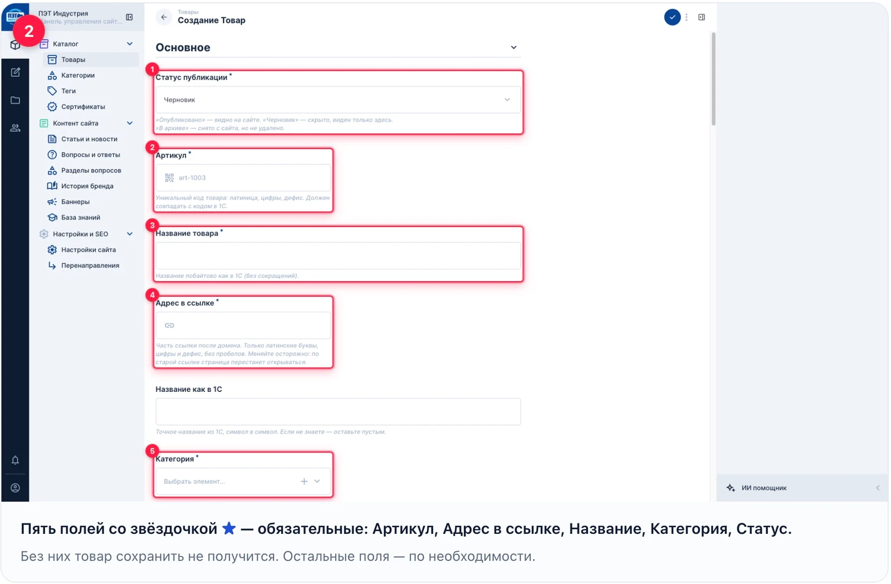Click the plus icon in the Категория field

pyautogui.click(x=304, y=482)
